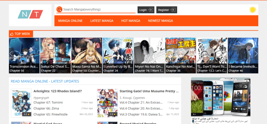Image resolution: width=267 pixels, height=124 pixels.
Task: Open Vol.3 Chapter 19.6: Daiwa S...
Action: (141, 114)
